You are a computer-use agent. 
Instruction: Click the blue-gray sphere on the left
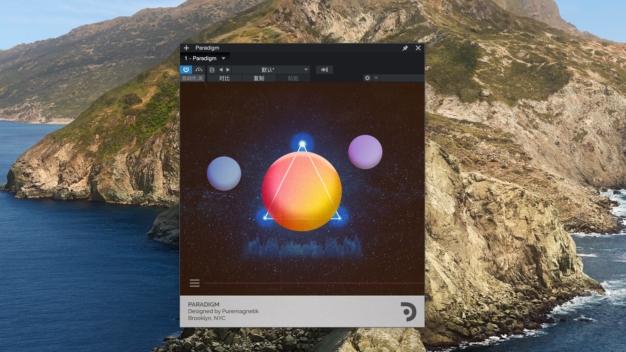pyautogui.click(x=224, y=173)
